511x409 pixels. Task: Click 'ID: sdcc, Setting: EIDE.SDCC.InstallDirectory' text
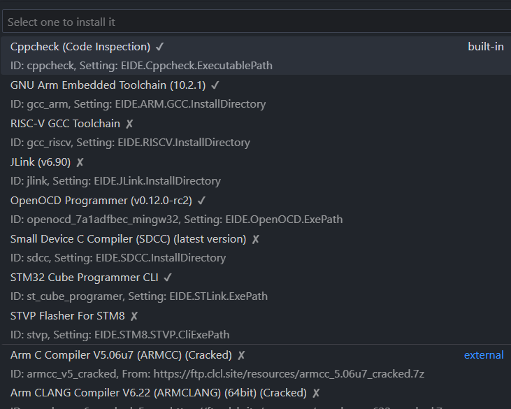(x=118, y=258)
